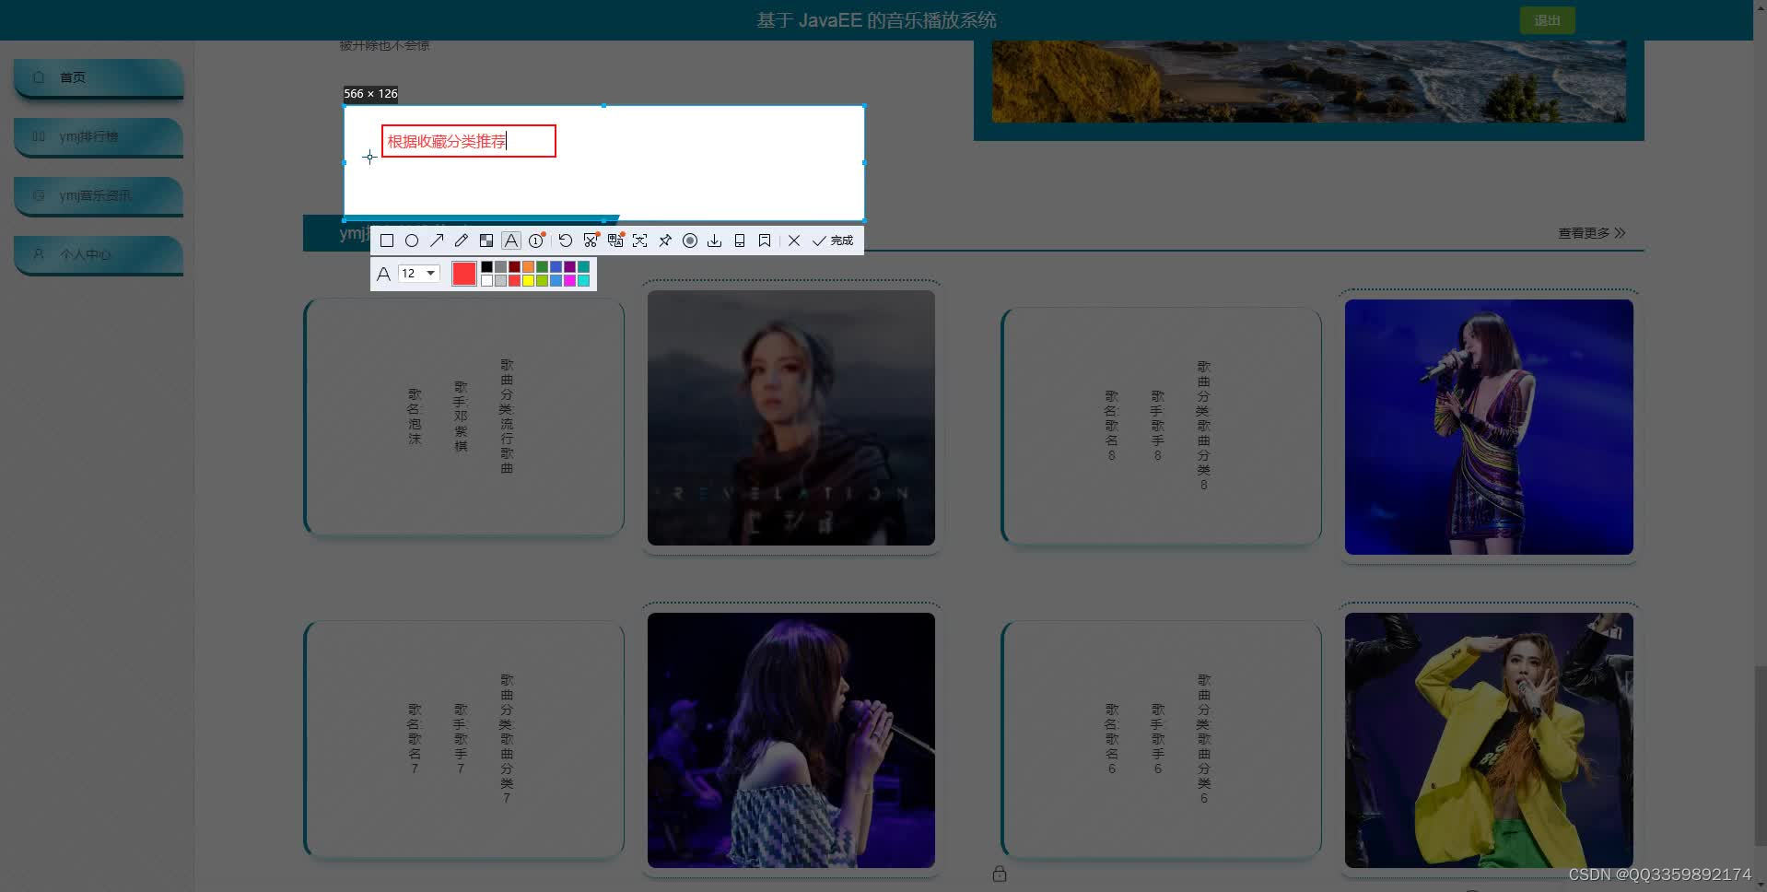Cancel the screenshot with X
Screen dimensions: 1767x892
(x=794, y=241)
